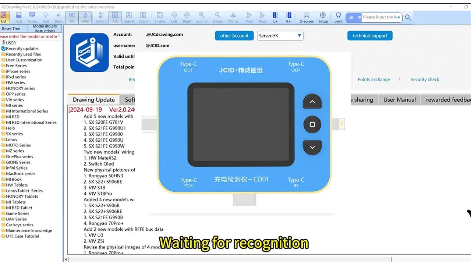Expand the keyword input history arrow
This screenshot has height=265, width=471.
[399, 17]
